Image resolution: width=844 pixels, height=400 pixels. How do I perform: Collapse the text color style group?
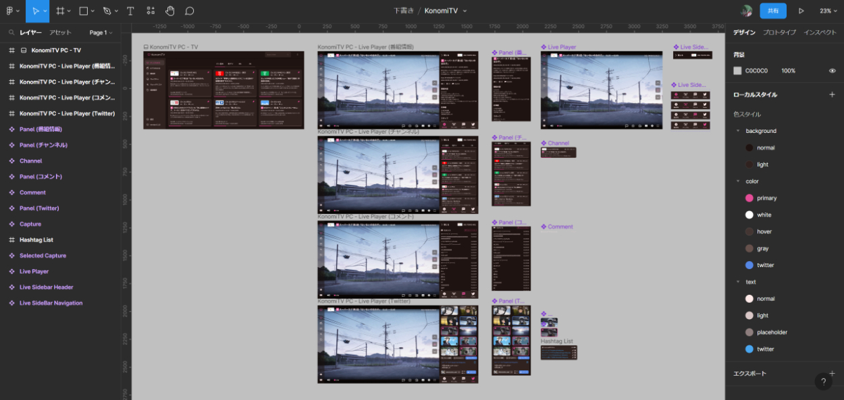(x=738, y=282)
